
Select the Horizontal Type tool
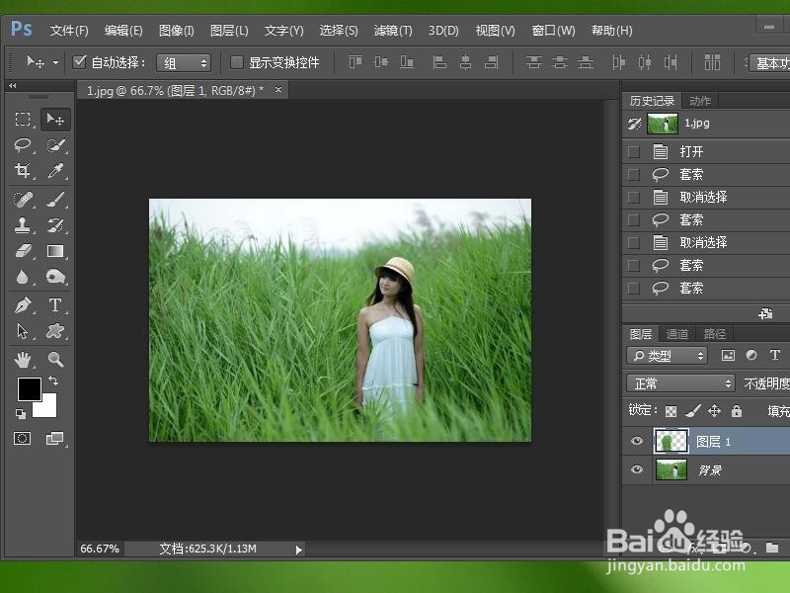tap(55, 305)
